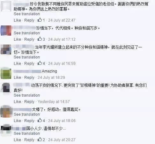
Task: Click thumbs-up icon on 18:06 comment
Action: coord(40,120)
